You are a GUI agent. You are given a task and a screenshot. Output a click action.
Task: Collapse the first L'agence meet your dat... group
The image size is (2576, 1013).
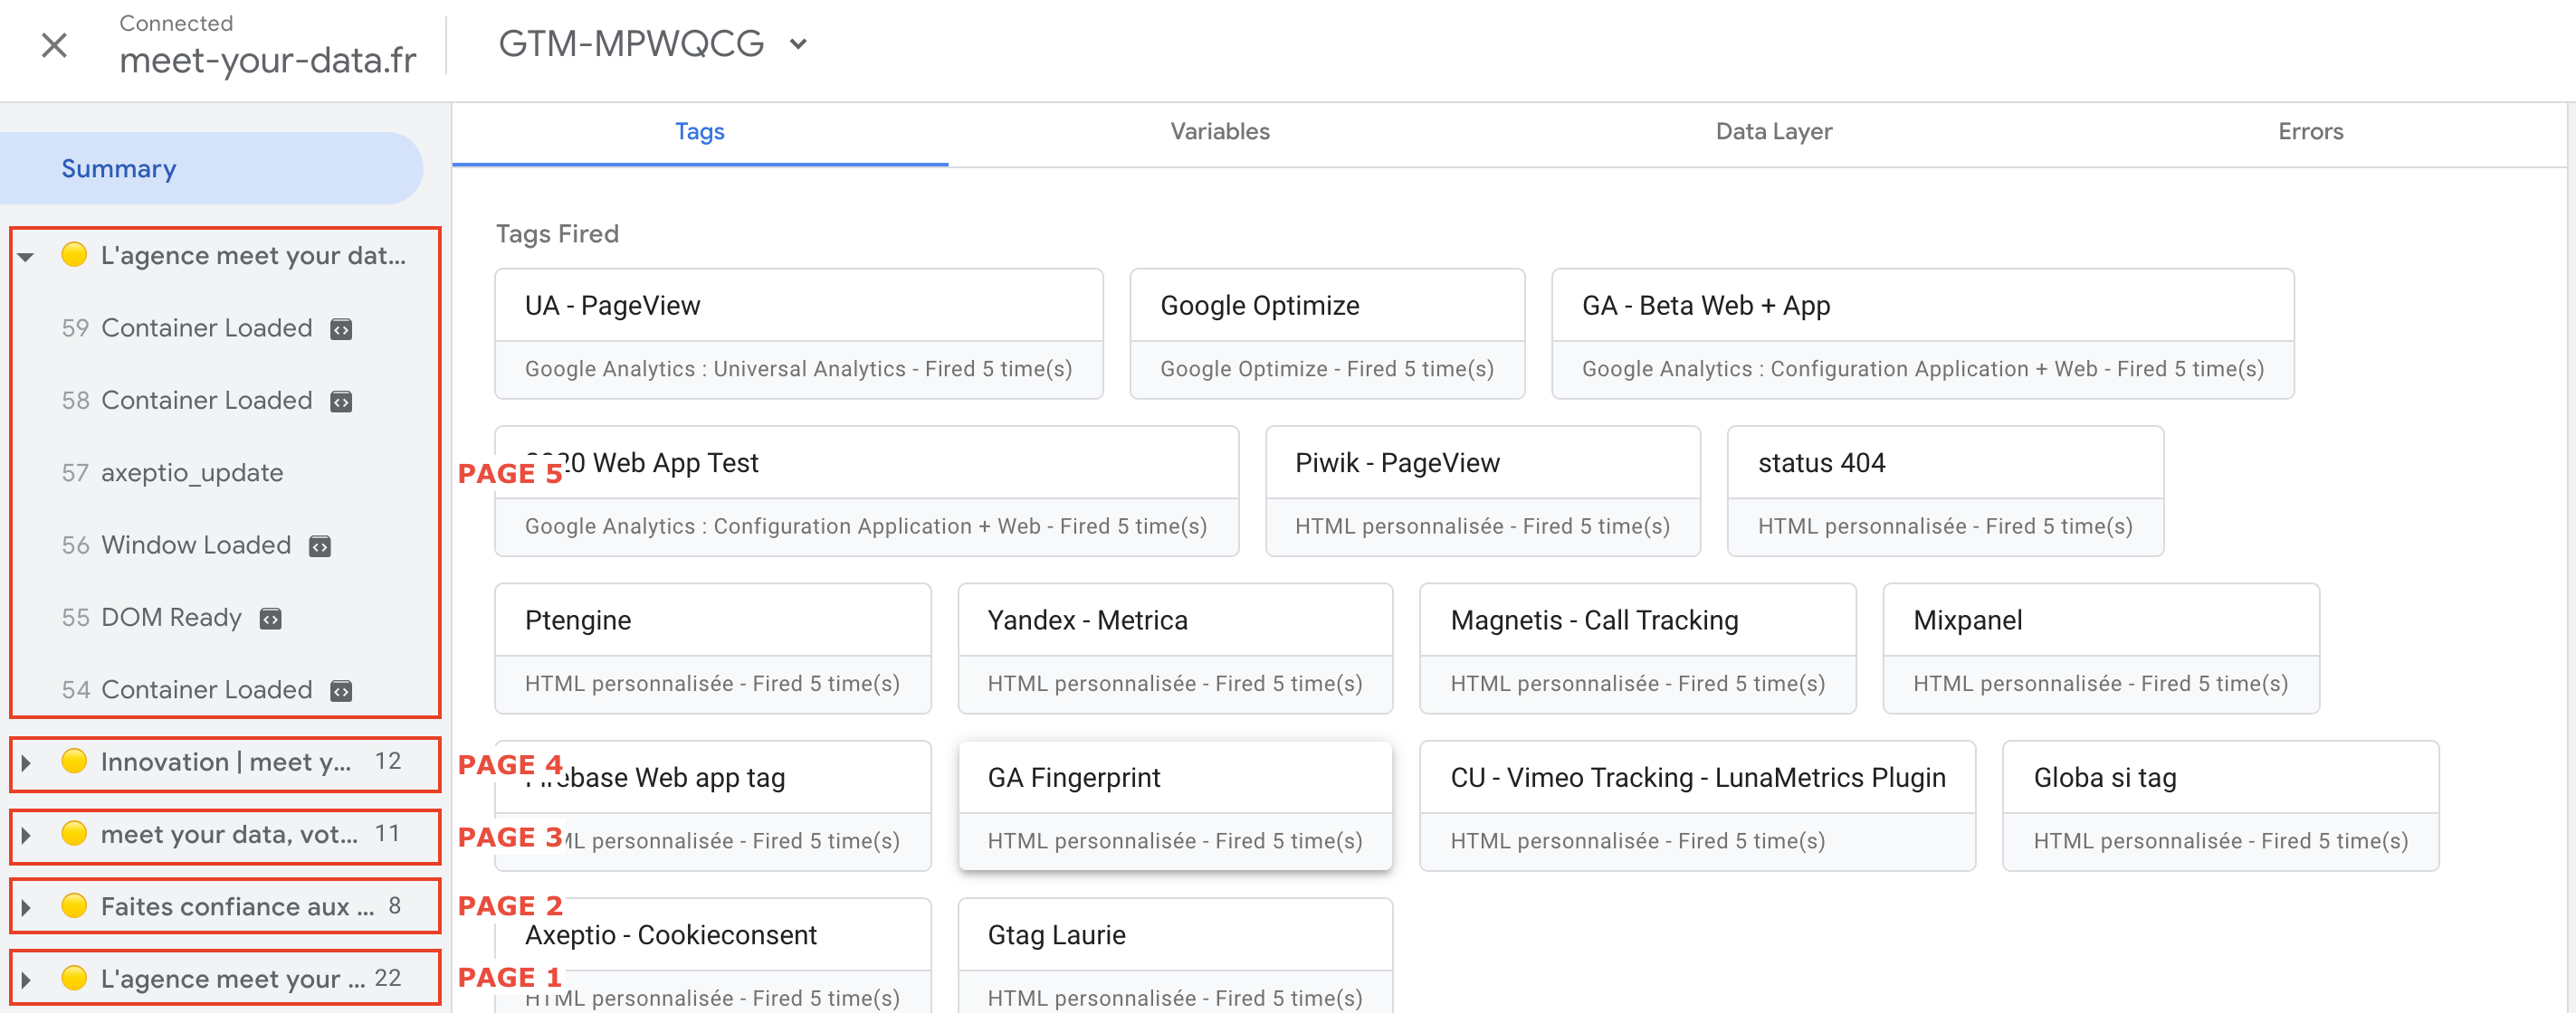point(26,257)
